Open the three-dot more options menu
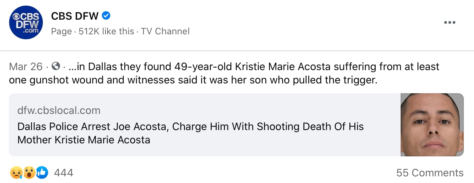Screen dimensions: 474x183 click(449, 22)
